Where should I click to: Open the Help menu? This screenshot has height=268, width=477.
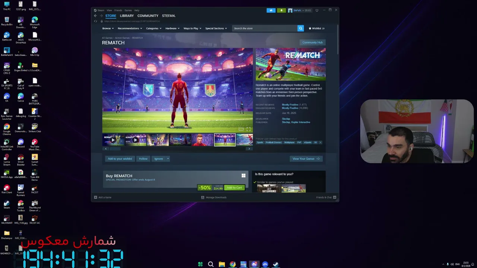pos(137,10)
